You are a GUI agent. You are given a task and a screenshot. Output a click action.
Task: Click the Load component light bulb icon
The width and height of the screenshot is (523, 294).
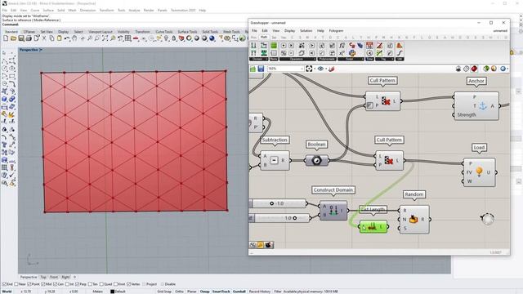pos(480,172)
